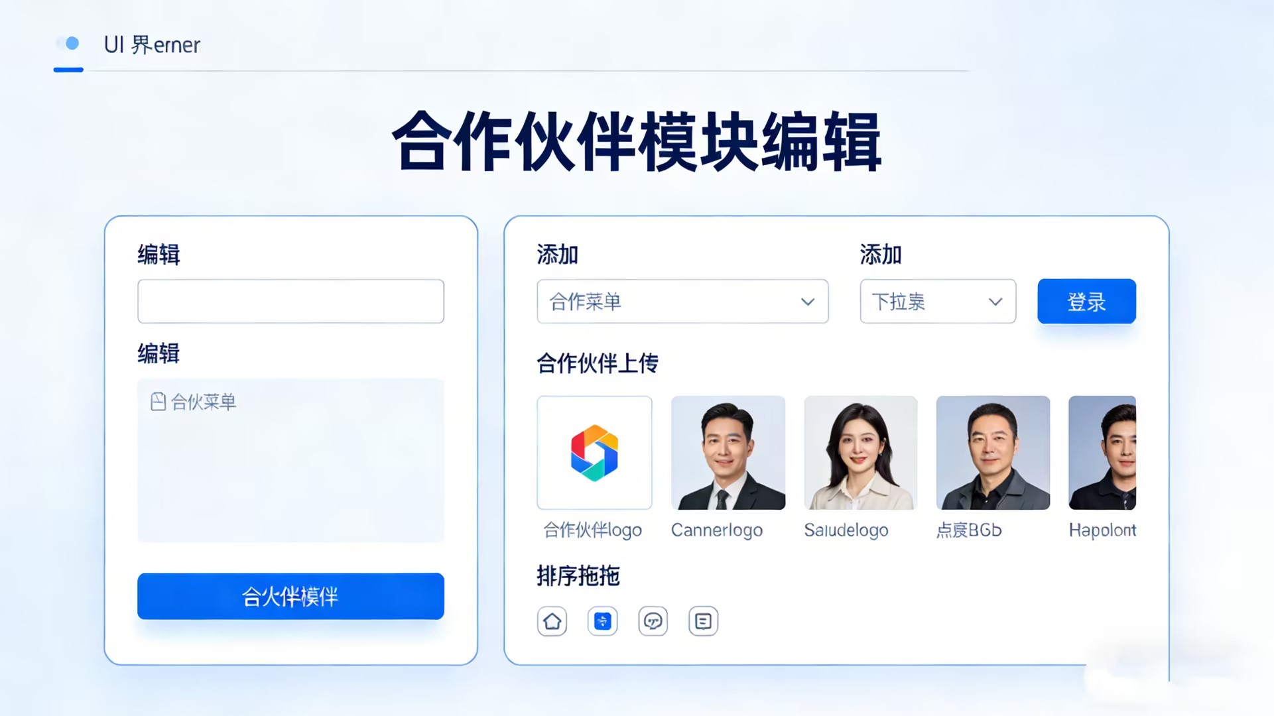This screenshot has height=716, width=1274.
Task: Click the blue 登录 button
Action: (x=1086, y=302)
